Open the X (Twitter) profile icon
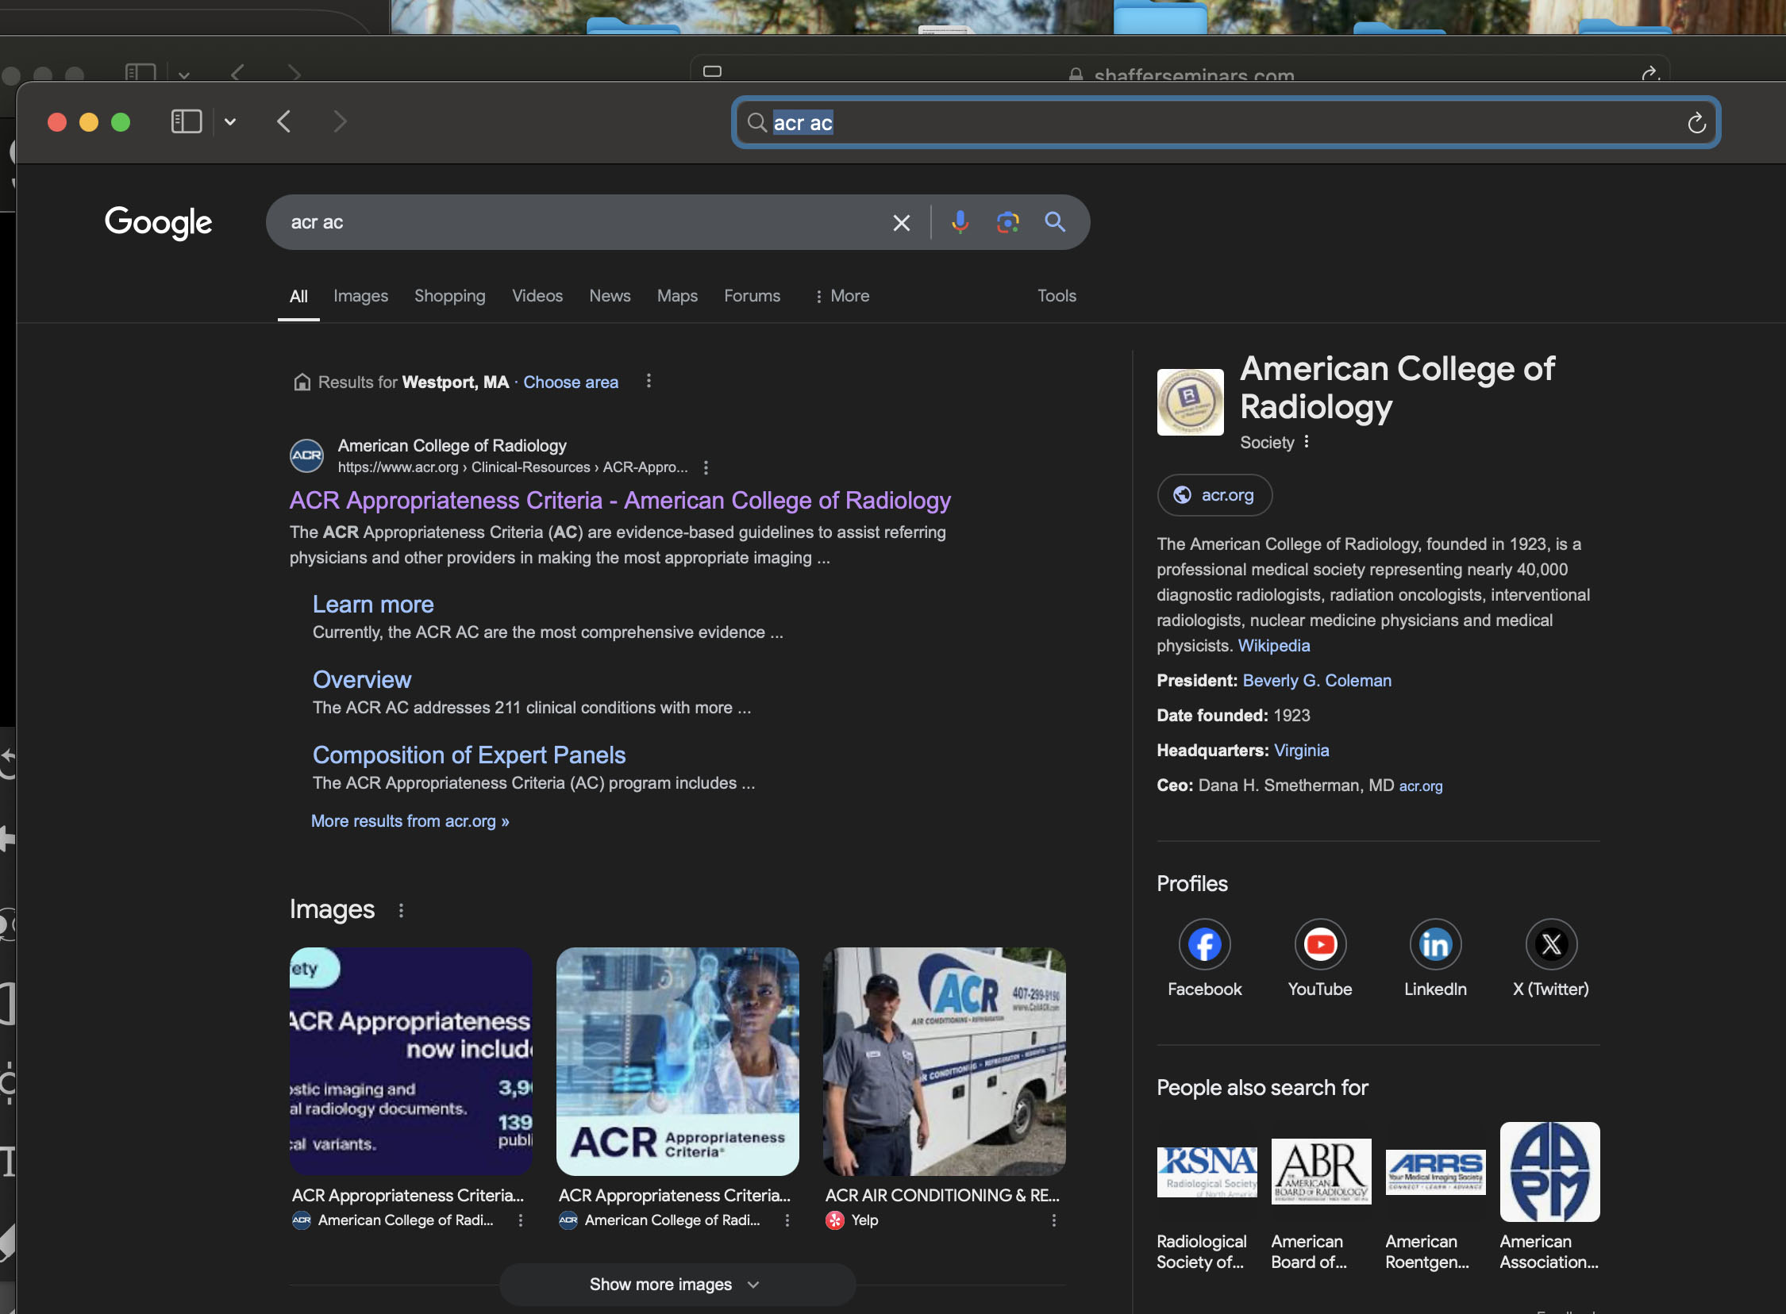This screenshot has width=1786, height=1314. tap(1550, 944)
